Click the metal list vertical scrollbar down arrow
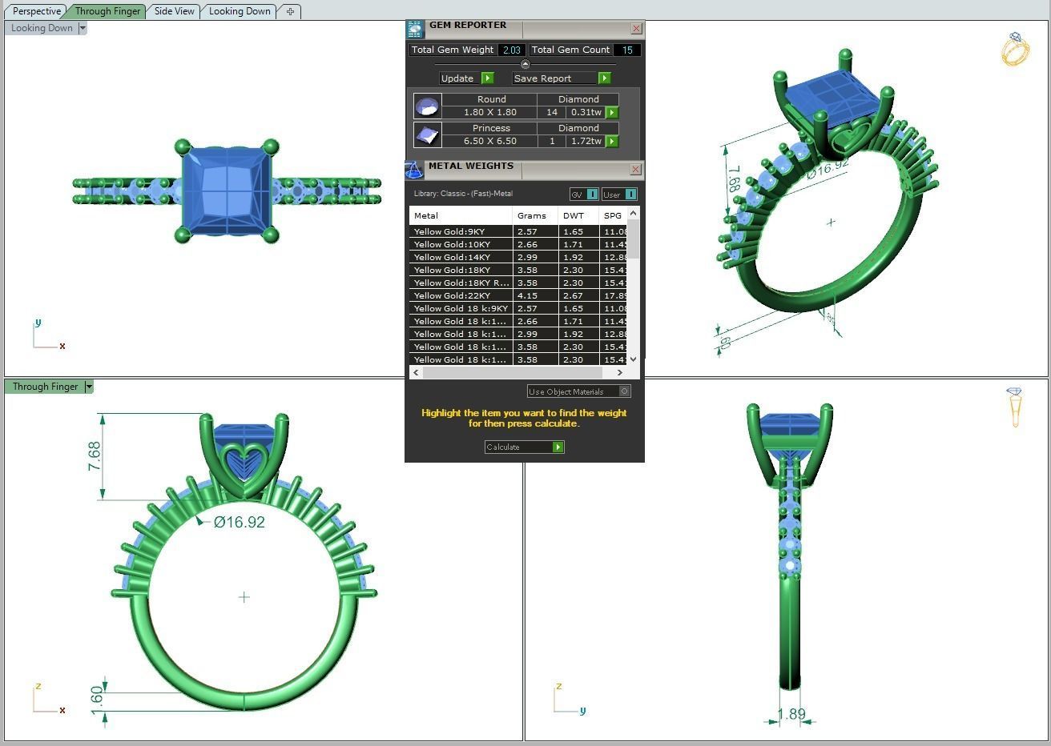Image resolution: width=1051 pixels, height=746 pixels. pos(634,359)
